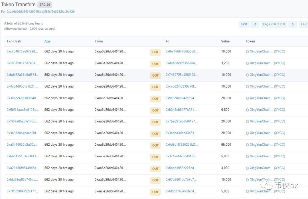Screen dimensions: 308x199
Task: Click the First page button
Action: (x=244, y=24)
